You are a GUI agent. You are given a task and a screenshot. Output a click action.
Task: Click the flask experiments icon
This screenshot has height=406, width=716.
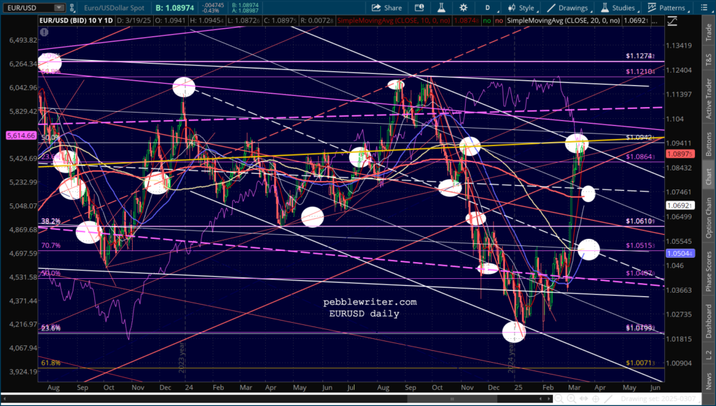click(441, 8)
